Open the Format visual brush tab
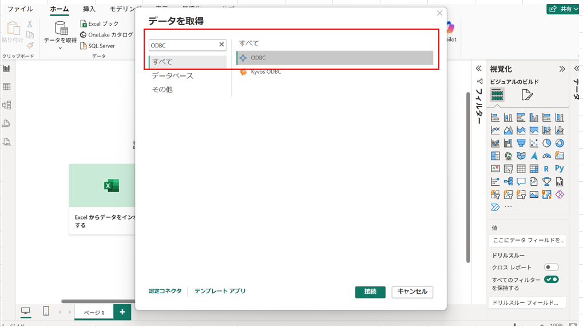The height and width of the screenshot is (327, 583). coord(527,95)
